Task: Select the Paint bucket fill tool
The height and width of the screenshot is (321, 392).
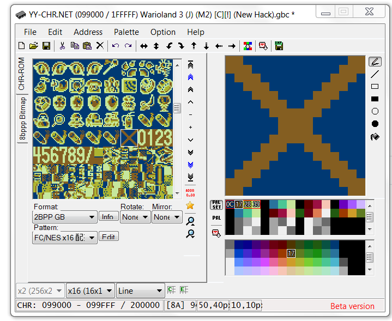Action: pyautogui.click(x=375, y=137)
